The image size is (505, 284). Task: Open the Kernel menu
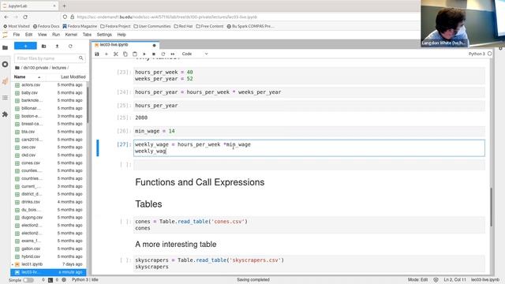point(71,35)
